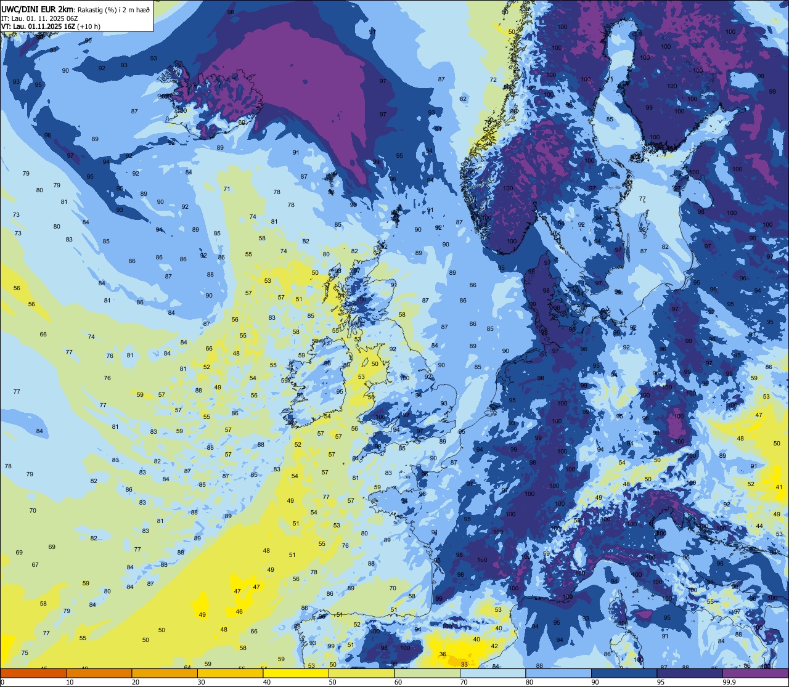Click the legend swatch between 80 and 90
789x687 pixels.
558,673
